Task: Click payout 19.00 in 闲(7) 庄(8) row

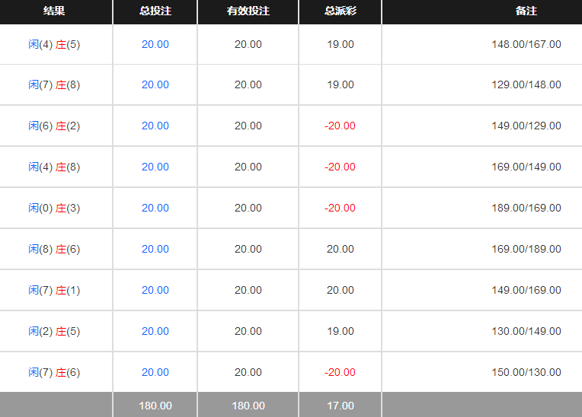Action: (341, 85)
